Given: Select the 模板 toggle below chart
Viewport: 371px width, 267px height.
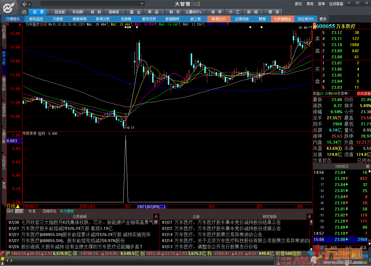Looking at the screenshot, I should (19, 211).
